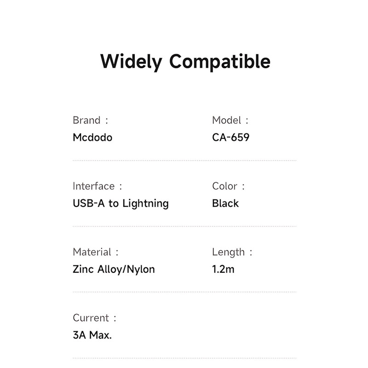Click the Black color value
This screenshot has height=368, width=368.
click(x=225, y=203)
